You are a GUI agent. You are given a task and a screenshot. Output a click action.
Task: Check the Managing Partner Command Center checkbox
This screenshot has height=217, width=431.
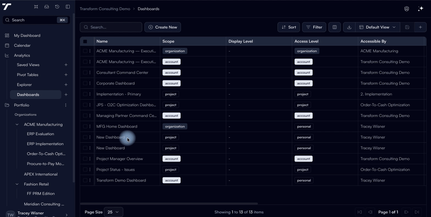point(85,116)
